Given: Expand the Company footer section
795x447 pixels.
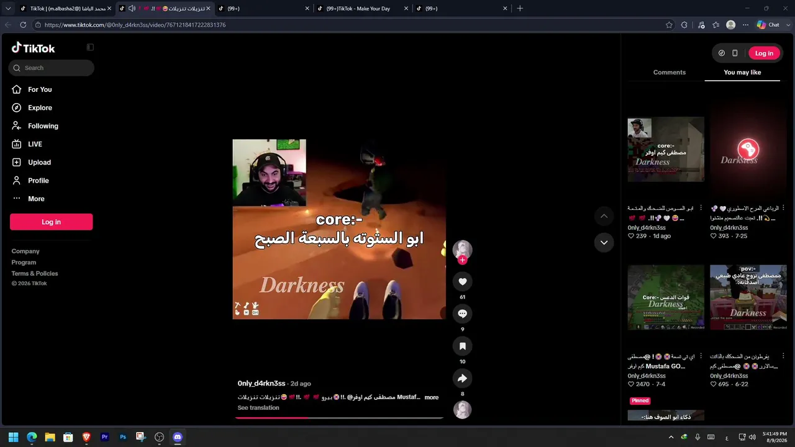Looking at the screenshot, I should (25, 251).
